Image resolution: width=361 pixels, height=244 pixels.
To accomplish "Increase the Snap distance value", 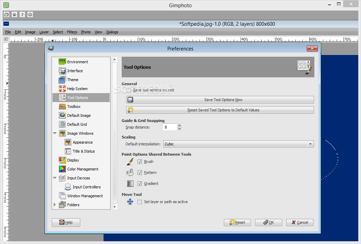I will 180,125.
